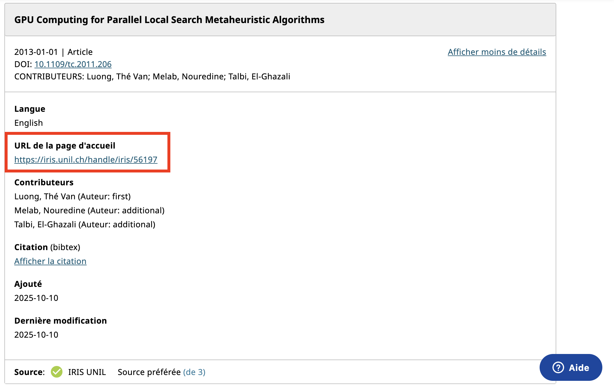Click the 'Source préférée' text
This screenshot has width=614, height=389.
(x=149, y=372)
